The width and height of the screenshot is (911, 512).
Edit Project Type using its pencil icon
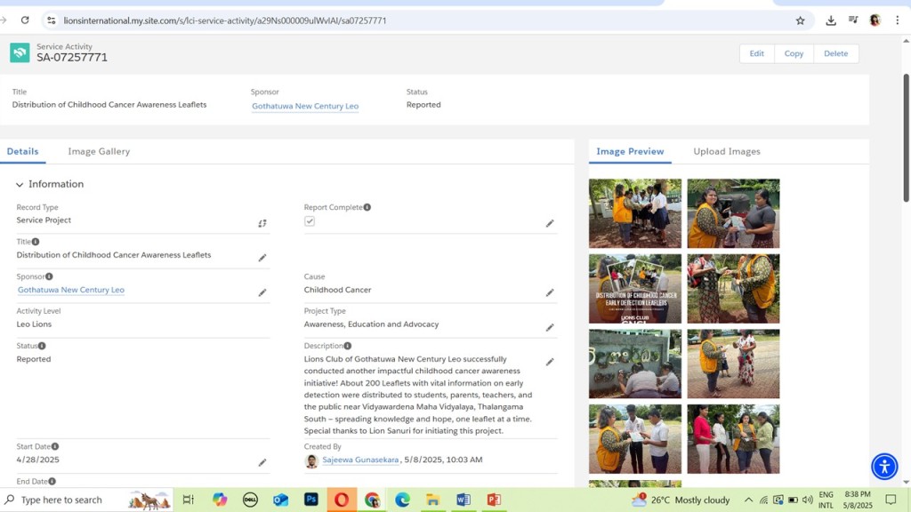(550, 327)
